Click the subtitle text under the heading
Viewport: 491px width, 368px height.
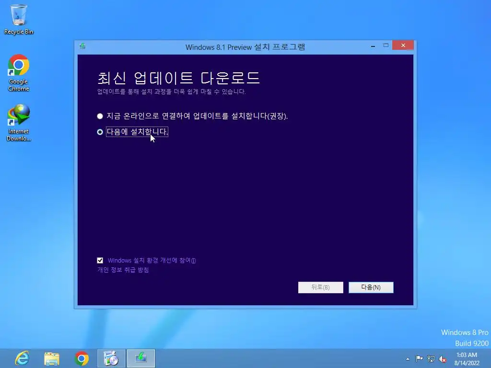(x=171, y=92)
